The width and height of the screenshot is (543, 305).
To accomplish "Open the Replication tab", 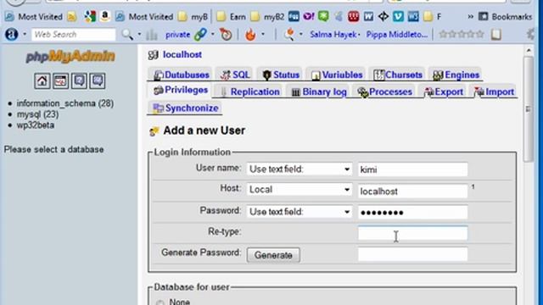I will coord(249,91).
